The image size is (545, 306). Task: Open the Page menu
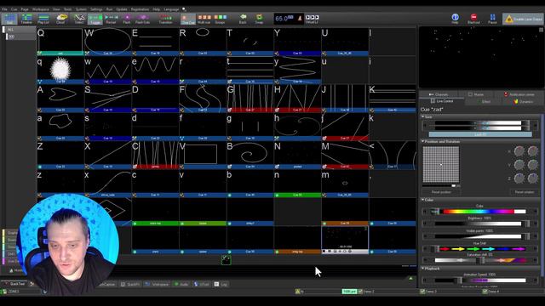point(25,9)
